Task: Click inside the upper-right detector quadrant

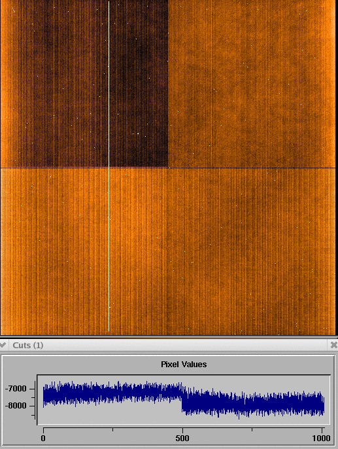Action: coord(252,84)
